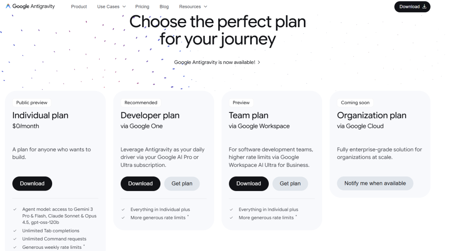Click checkmark next to Agent model feature

click(15, 210)
